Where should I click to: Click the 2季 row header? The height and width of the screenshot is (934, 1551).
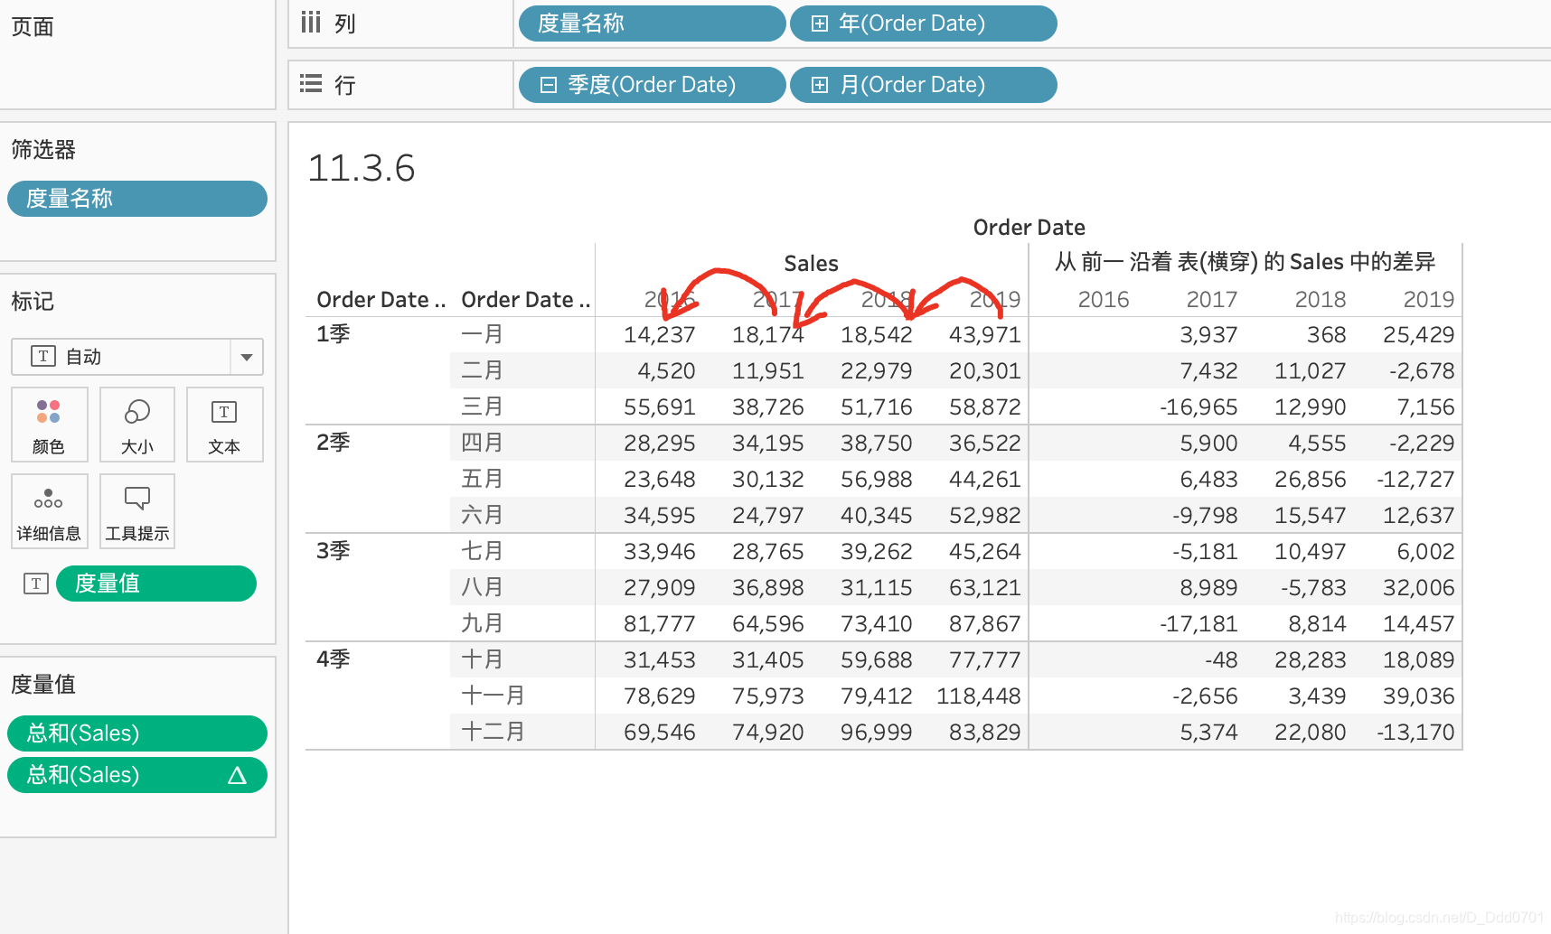[334, 443]
